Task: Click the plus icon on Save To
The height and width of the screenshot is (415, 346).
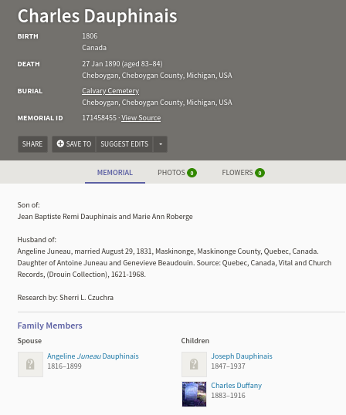Action: 60,143
